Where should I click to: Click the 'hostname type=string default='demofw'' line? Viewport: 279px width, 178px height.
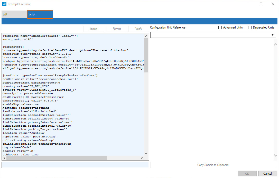coord(36,58)
